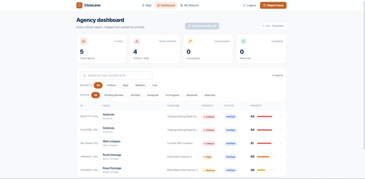Image resolution: width=365 pixels, height=179 pixels.
Task: Filter by Medium severity
Action: pyautogui.click(x=140, y=85)
